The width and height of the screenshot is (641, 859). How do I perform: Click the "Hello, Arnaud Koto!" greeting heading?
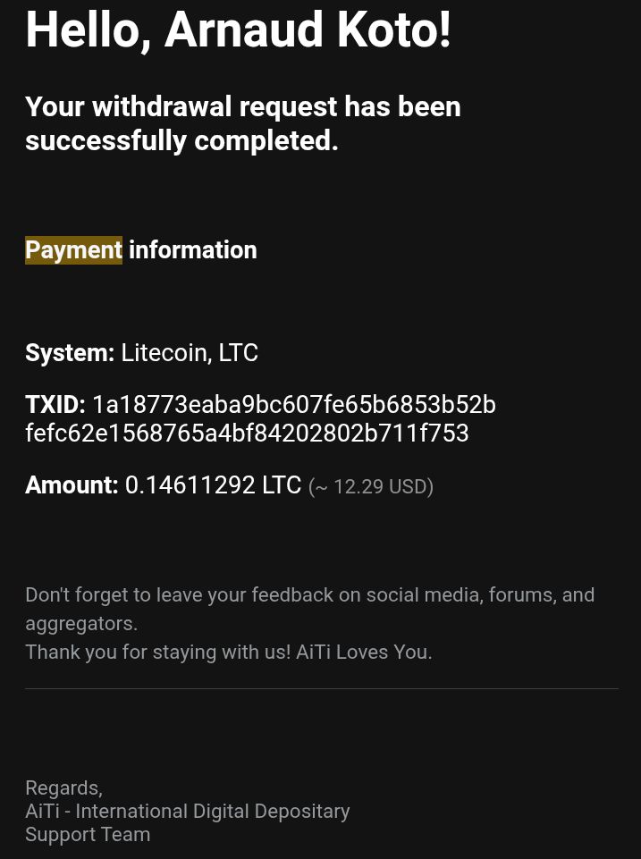point(238,29)
